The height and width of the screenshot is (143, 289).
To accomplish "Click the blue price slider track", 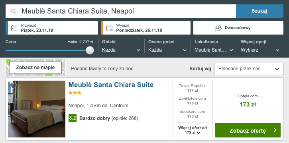I will click(46, 50).
